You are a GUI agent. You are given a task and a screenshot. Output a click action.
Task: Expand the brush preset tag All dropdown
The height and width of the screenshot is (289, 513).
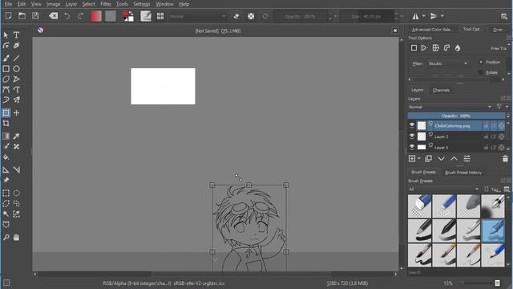pyautogui.click(x=443, y=189)
